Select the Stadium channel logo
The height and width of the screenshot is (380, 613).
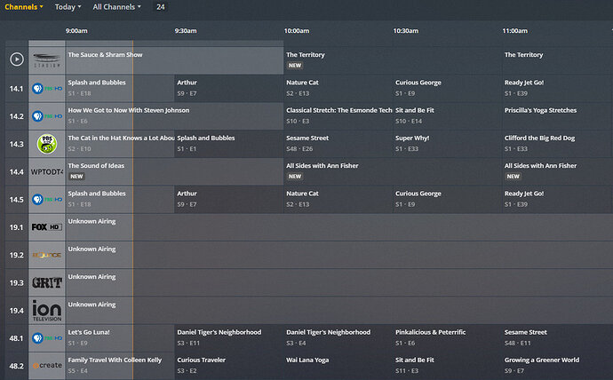tap(47, 59)
